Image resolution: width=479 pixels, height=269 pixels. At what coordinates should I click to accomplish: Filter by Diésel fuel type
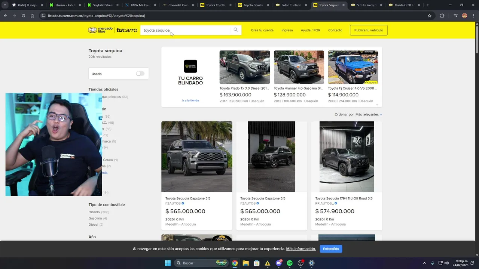pyautogui.click(x=93, y=225)
